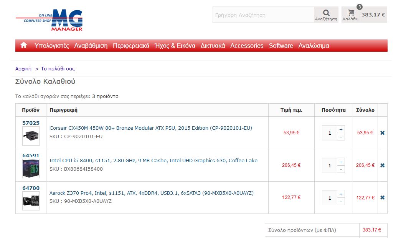
Task: Open Asrock Z370 Pro4 product link
Action: tap(152, 193)
